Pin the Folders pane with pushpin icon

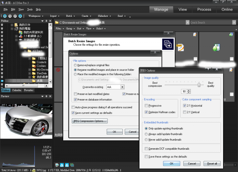pyautogui.click(x=46, y=21)
